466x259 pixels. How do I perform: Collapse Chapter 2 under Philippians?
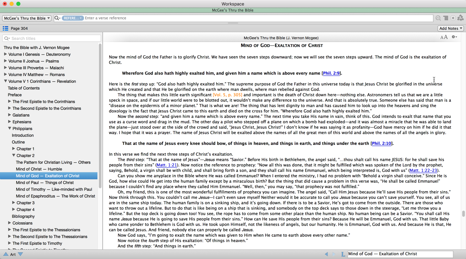pos(14,155)
